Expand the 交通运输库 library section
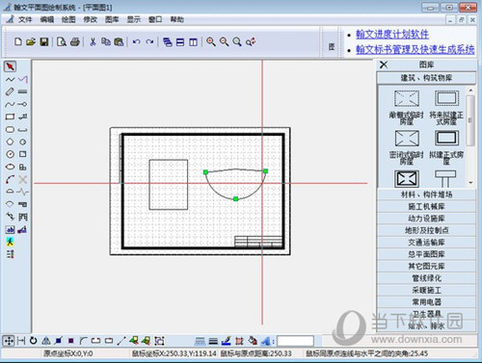 [426, 243]
